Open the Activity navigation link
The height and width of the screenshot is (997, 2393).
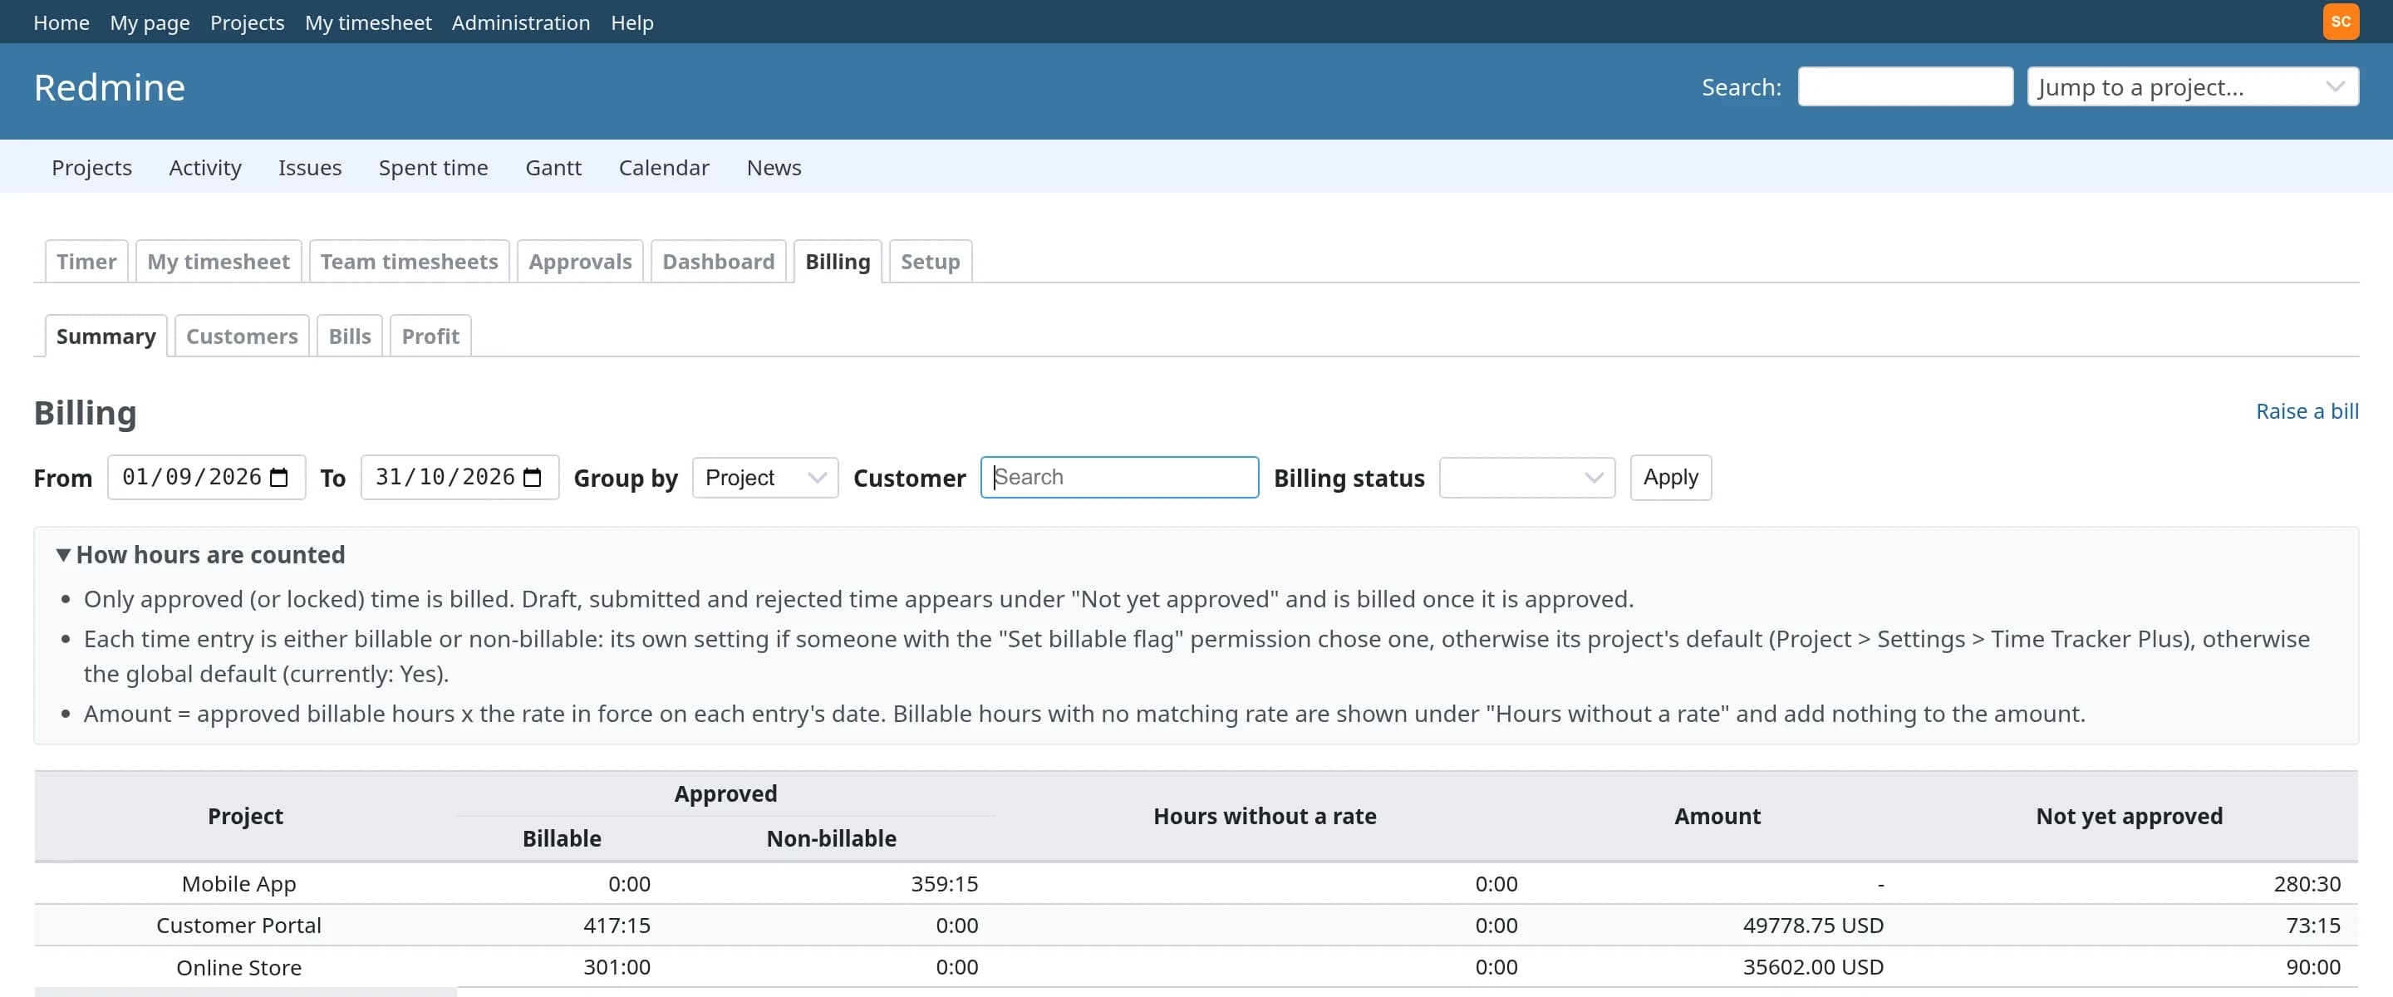coord(205,167)
